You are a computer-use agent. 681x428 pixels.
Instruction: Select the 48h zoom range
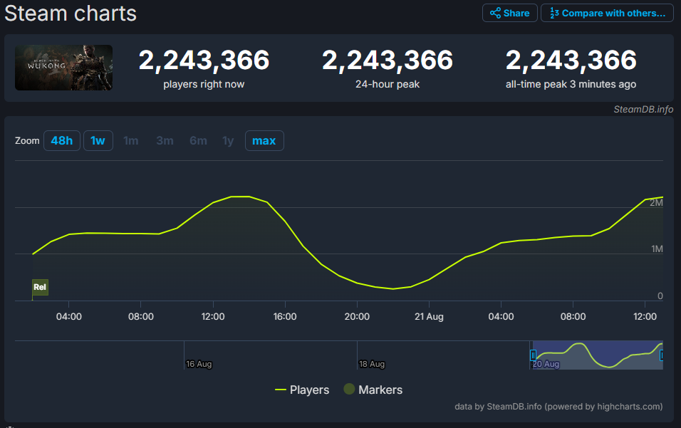[62, 140]
